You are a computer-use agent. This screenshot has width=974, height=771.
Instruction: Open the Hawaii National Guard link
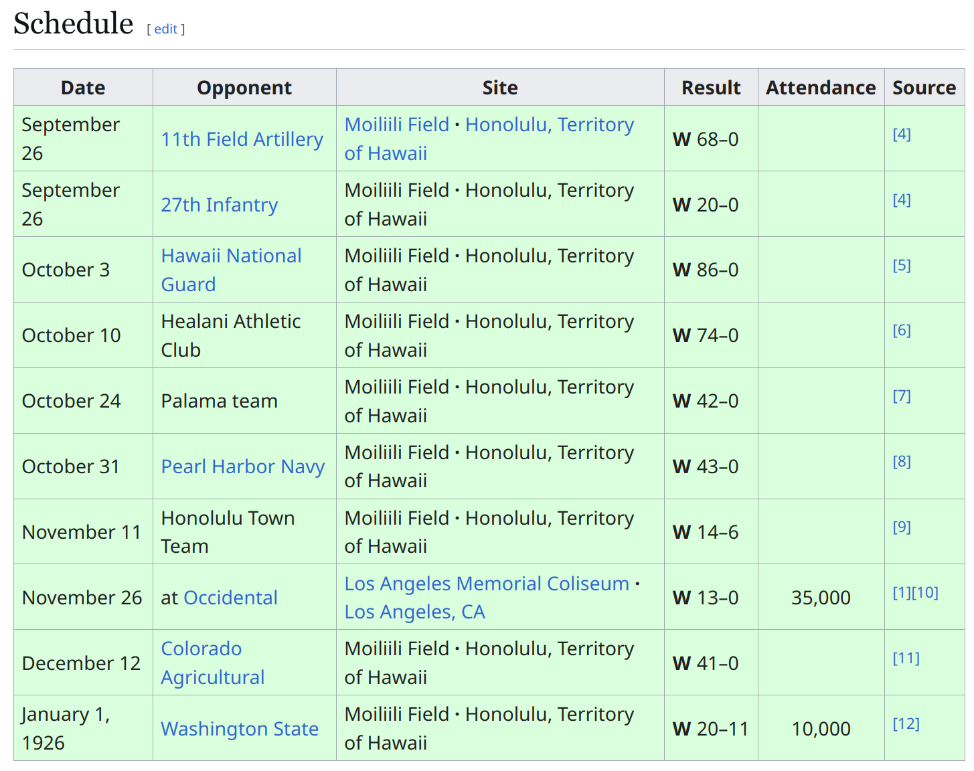coord(231,270)
